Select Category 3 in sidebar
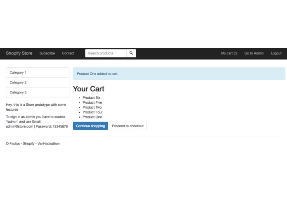This screenshot has width=287, height=204. click(38, 93)
